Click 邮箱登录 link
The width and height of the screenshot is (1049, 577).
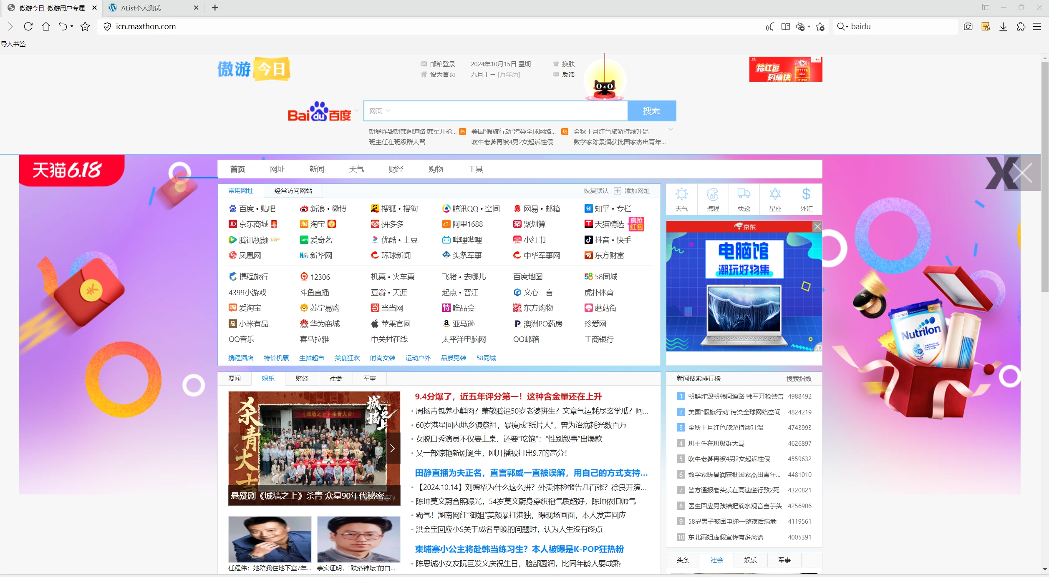tap(438, 64)
